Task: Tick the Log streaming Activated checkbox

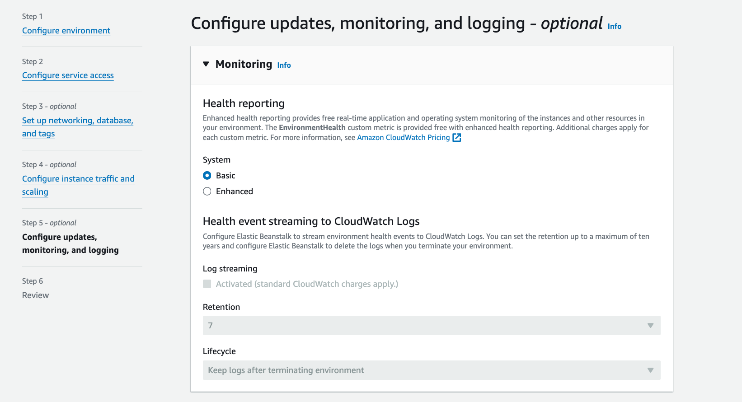Action: coord(207,284)
